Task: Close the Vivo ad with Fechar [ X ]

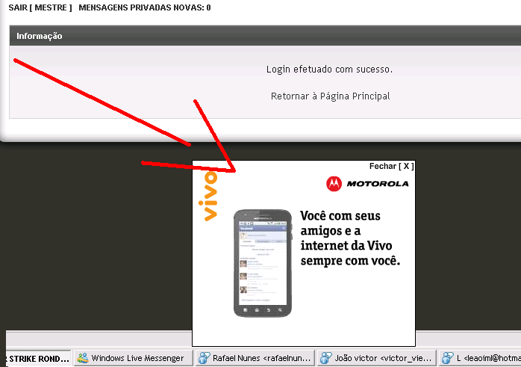Action: pyautogui.click(x=391, y=166)
